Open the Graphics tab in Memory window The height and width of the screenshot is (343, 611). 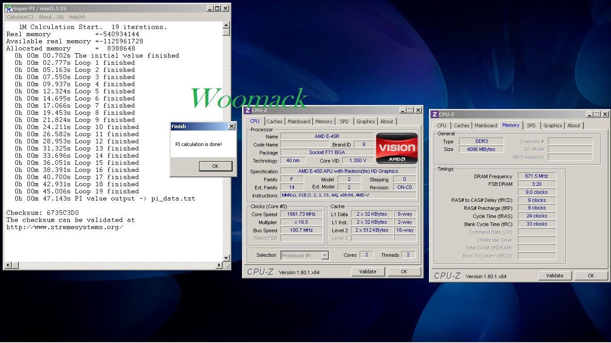552,125
